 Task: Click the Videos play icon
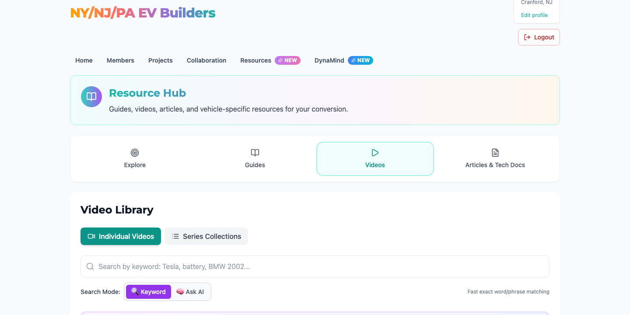click(375, 153)
